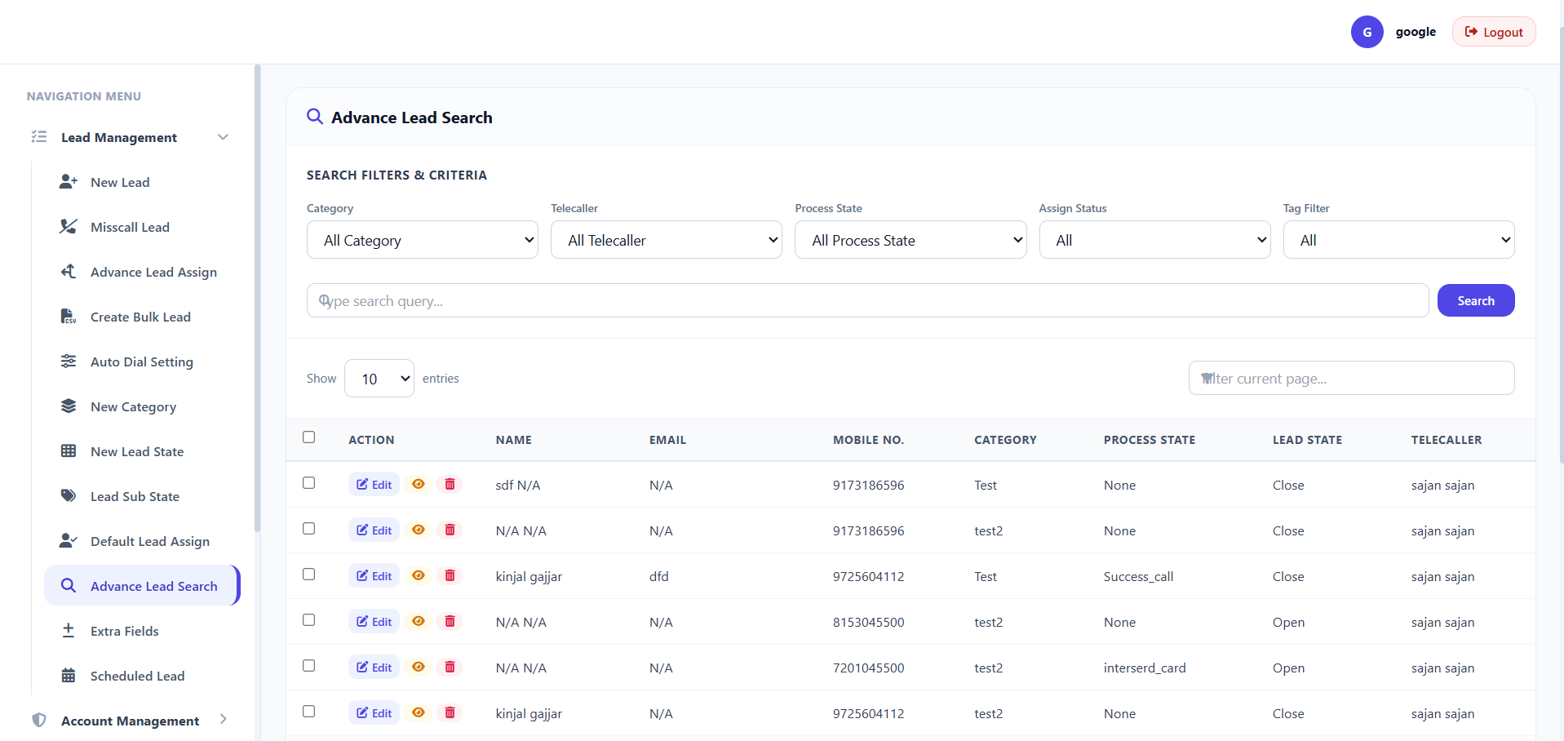Delete the 8153045500 lead row

(450, 621)
